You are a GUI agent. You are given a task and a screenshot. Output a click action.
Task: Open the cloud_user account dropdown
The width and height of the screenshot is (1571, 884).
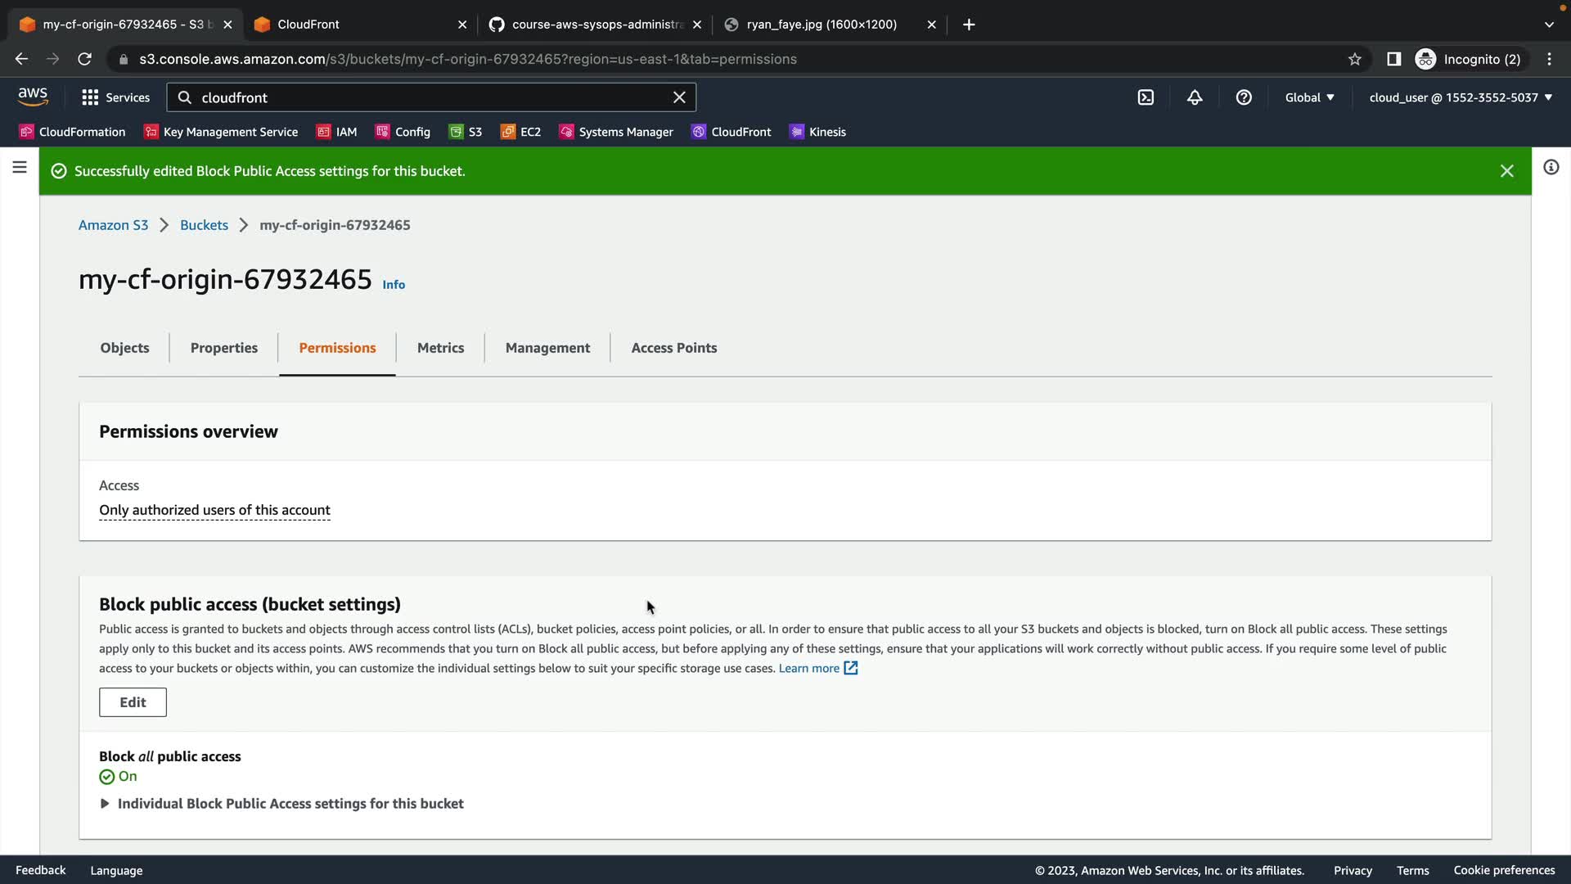pos(1461,97)
